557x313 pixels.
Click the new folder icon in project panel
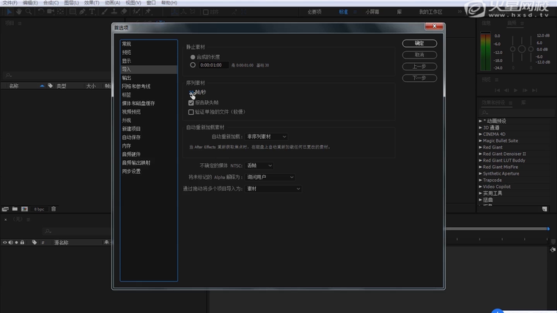[15, 209]
